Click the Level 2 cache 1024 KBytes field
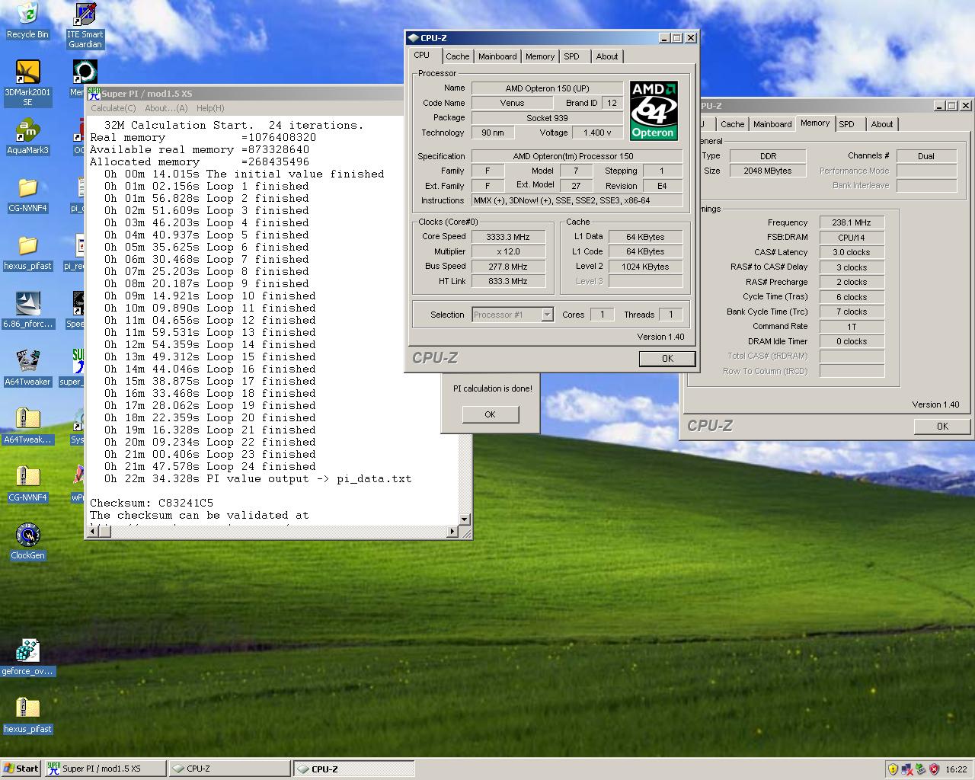 click(x=645, y=267)
